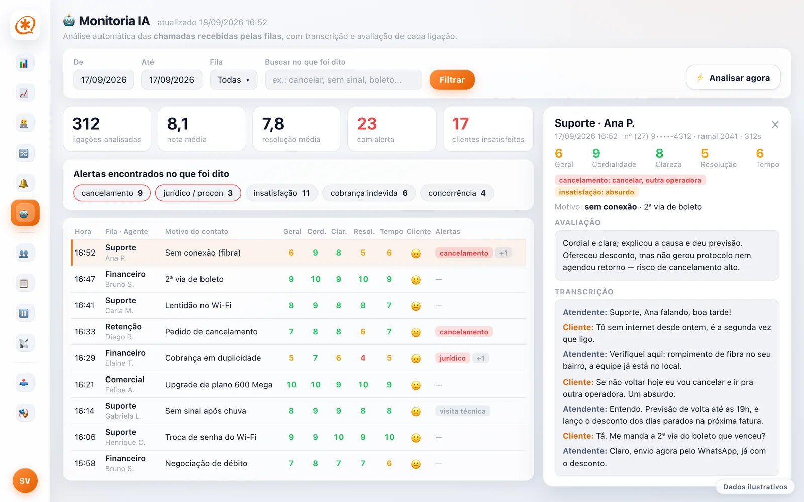Select the 16:47 2ª via de boleto row

tap(298, 279)
